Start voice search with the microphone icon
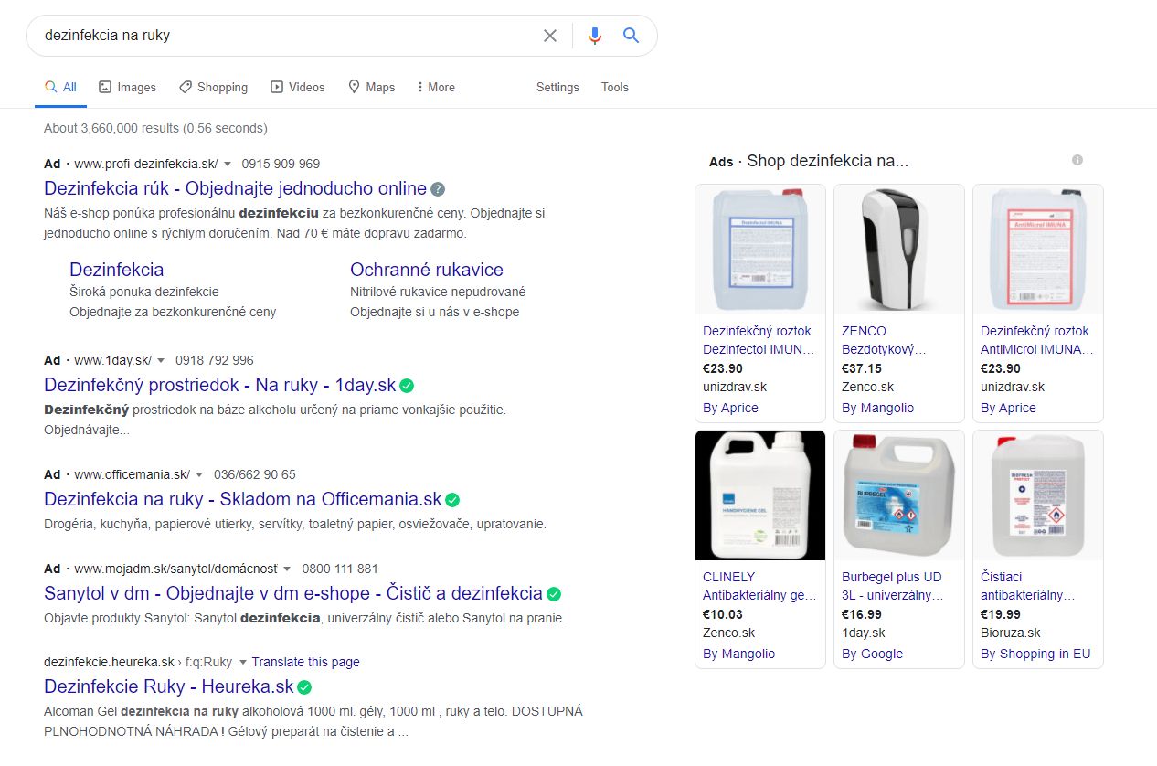 [x=595, y=36]
